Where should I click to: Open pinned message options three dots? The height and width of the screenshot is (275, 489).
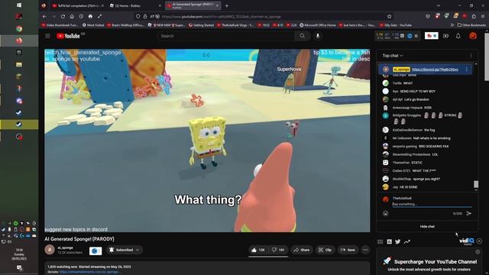[467, 70]
